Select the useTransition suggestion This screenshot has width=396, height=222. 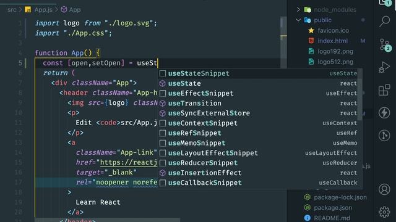click(x=258, y=103)
